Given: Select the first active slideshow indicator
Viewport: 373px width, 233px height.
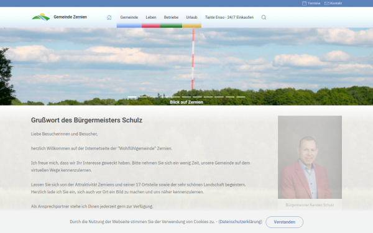Looking at the screenshot, I should coord(132,97).
